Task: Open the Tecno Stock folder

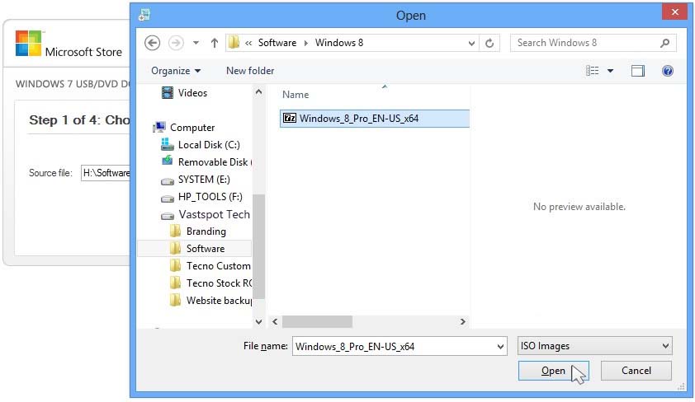Action: coord(219,283)
